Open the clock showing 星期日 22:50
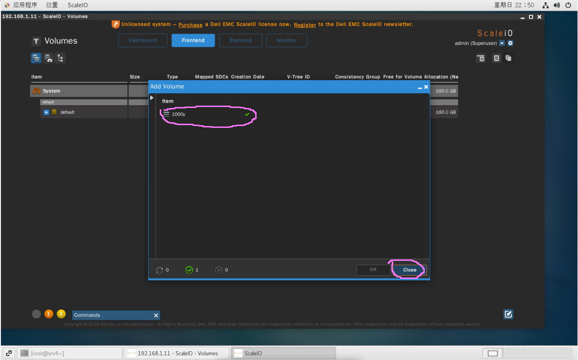Screen dimensions: 578x360 point(514,5)
